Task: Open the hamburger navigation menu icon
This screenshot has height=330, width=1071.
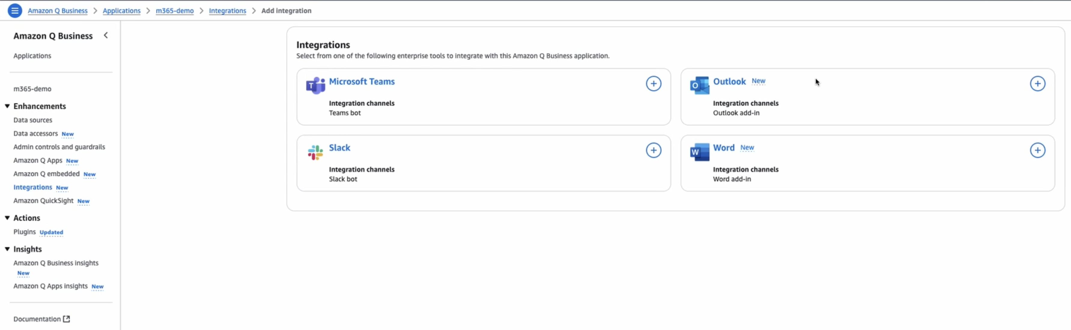Action: pos(14,10)
